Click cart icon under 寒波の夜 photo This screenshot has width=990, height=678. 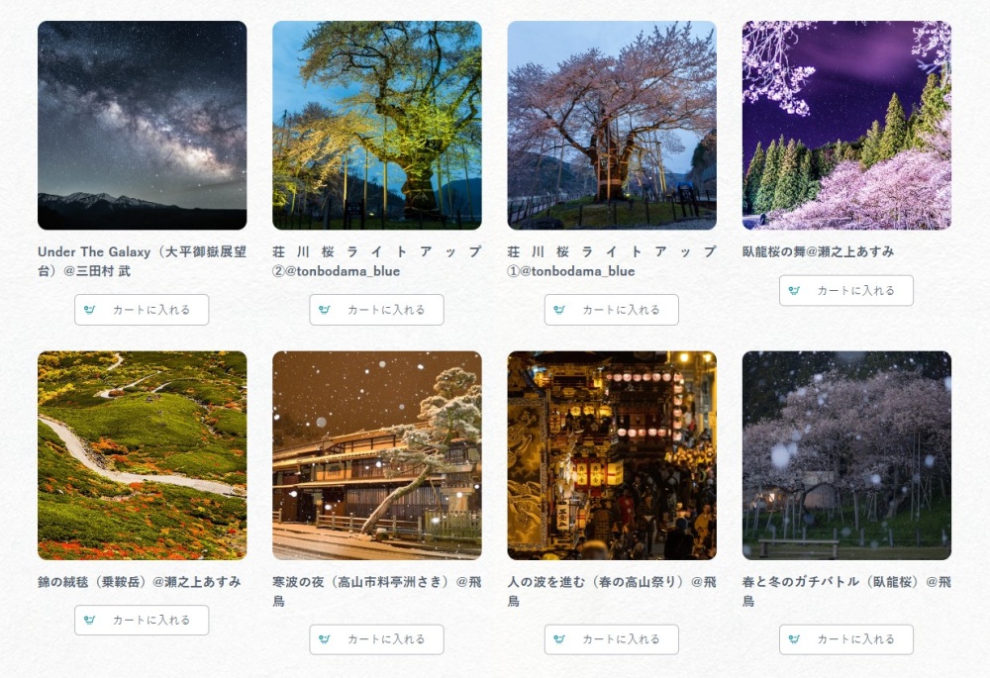pos(325,639)
